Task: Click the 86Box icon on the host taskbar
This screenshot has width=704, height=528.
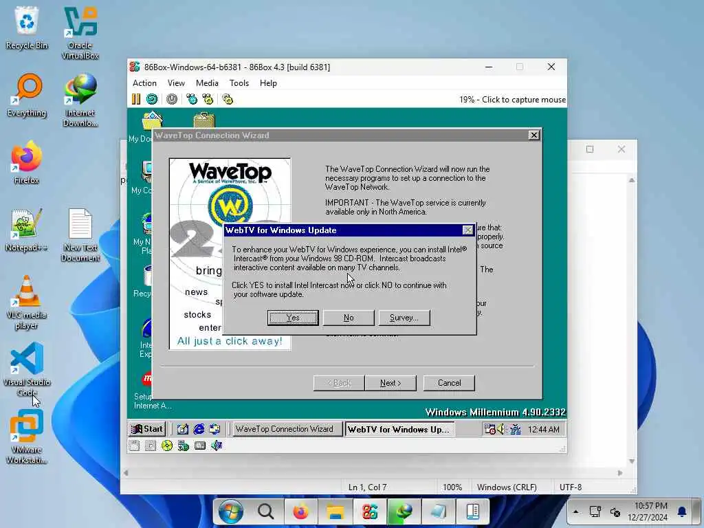Action: pos(369,511)
